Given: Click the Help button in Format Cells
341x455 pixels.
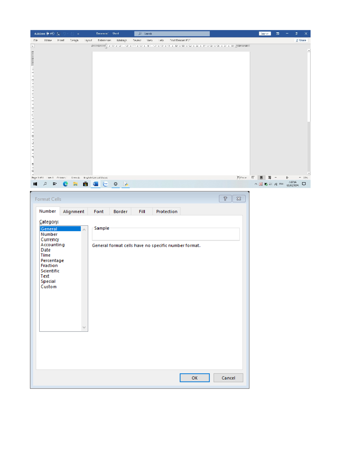Looking at the screenshot, I should [x=225, y=198].
